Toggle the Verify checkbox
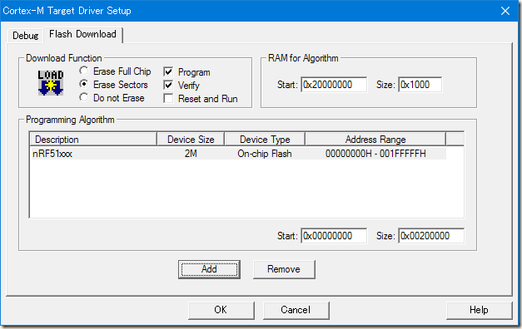 tap(168, 85)
